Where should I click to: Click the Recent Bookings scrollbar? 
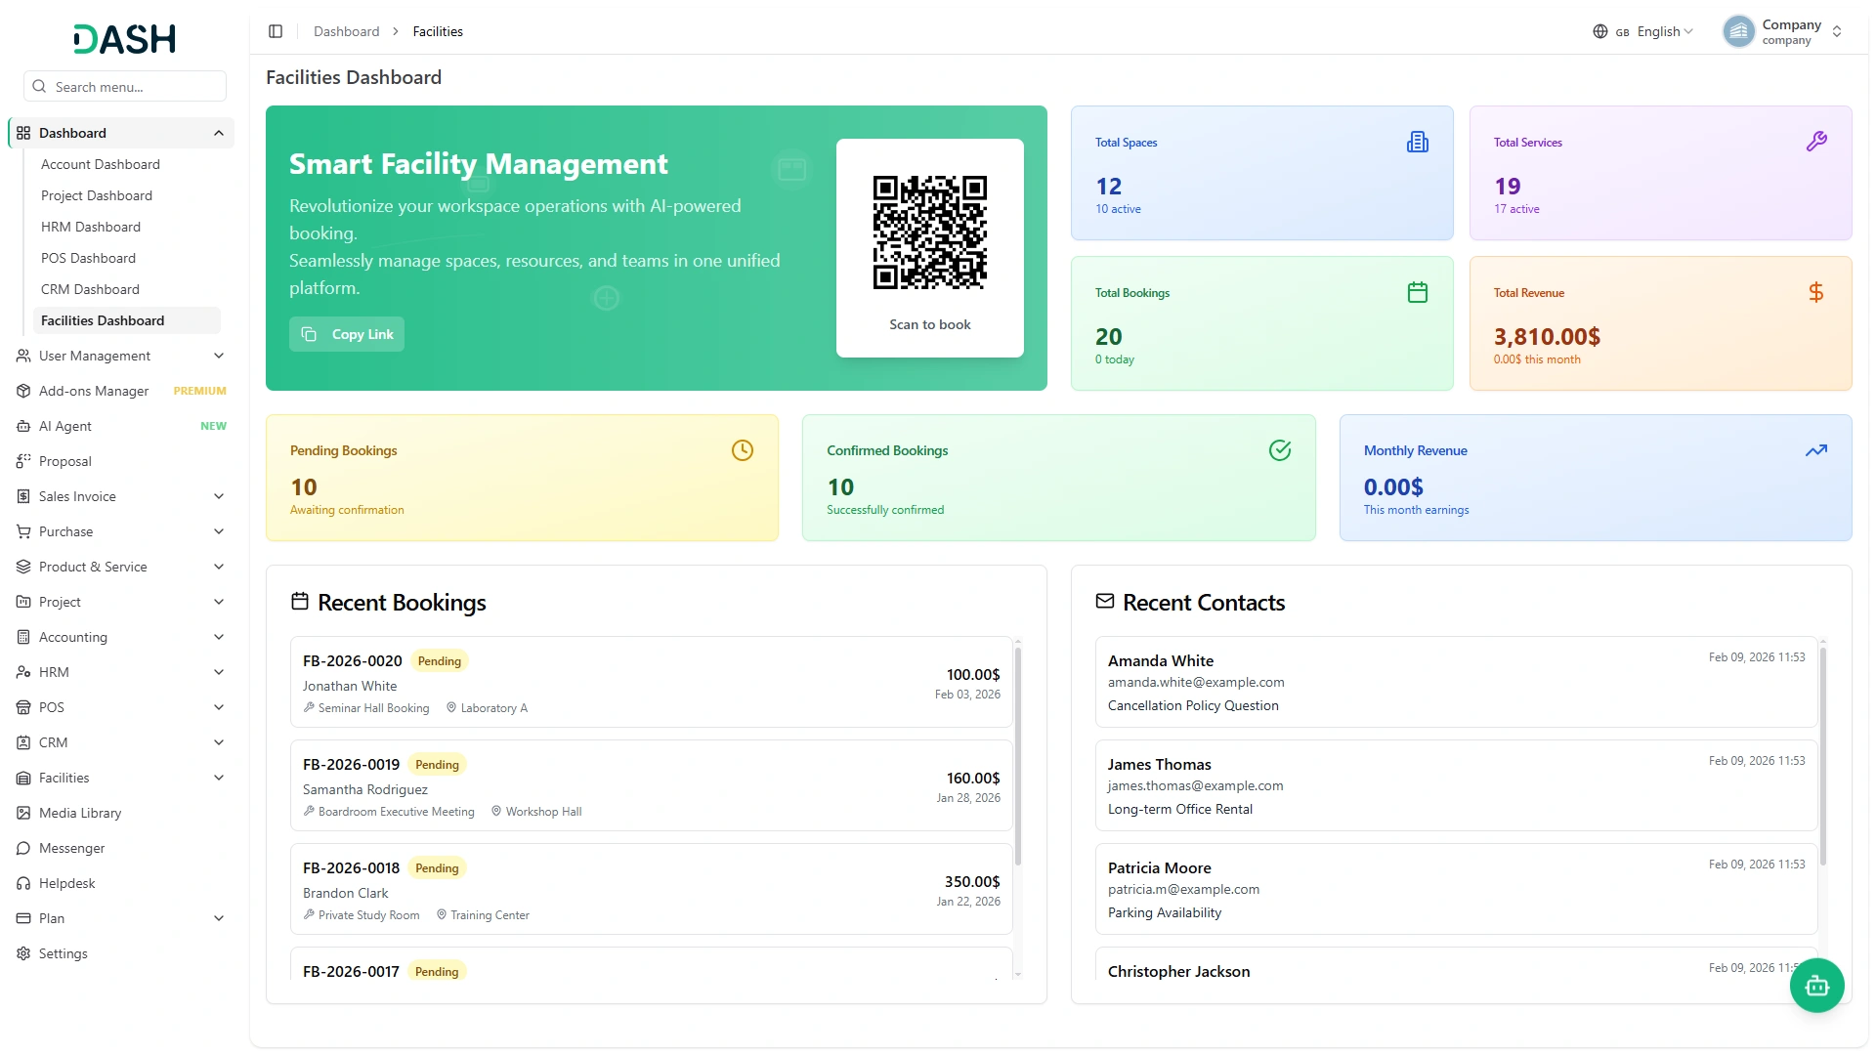(x=1018, y=755)
